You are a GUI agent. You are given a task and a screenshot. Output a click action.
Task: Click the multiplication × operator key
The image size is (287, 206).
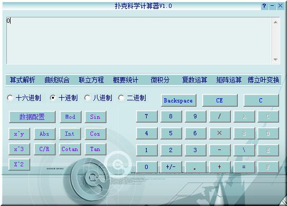[x=220, y=133]
